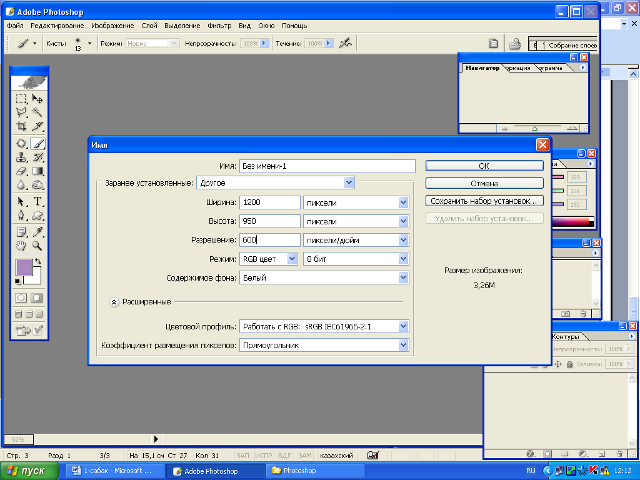Click OK in the new document dialog
The image size is (640, 480).
484,166
